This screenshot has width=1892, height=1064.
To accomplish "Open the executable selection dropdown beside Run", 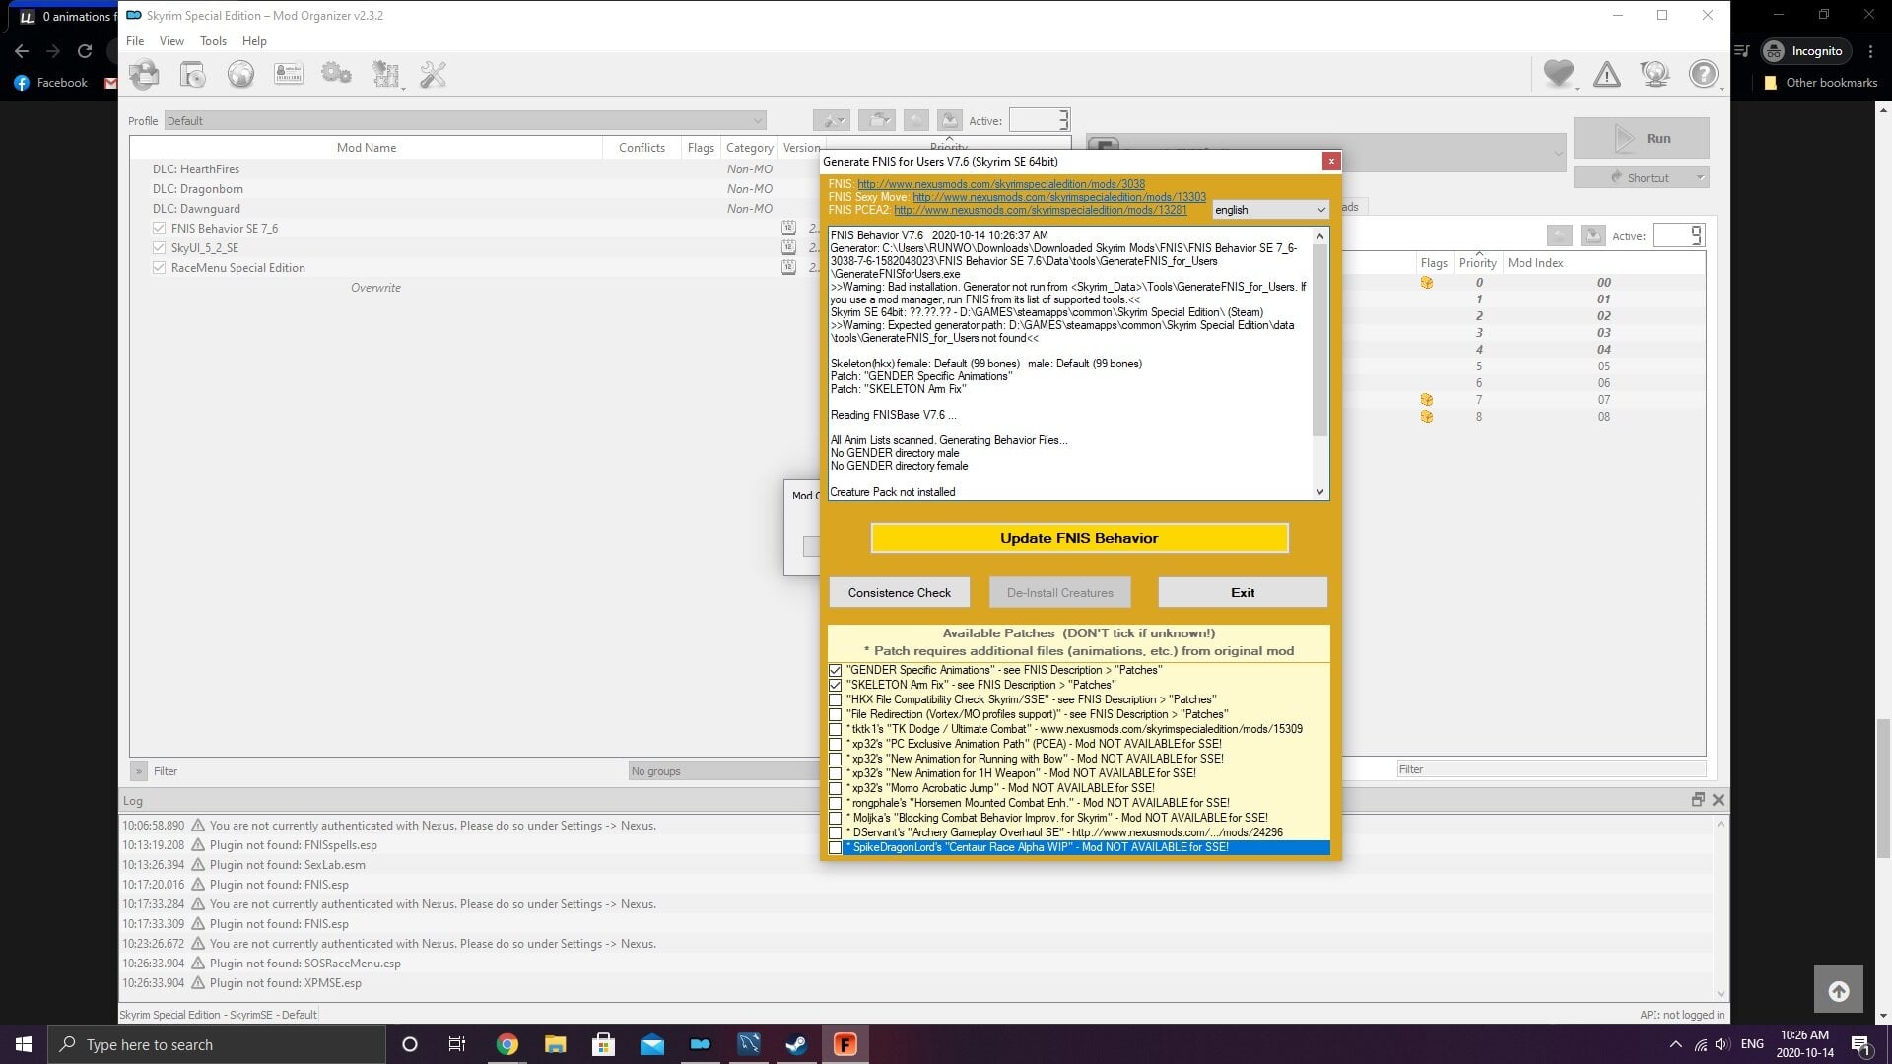I will point(1325,153).
